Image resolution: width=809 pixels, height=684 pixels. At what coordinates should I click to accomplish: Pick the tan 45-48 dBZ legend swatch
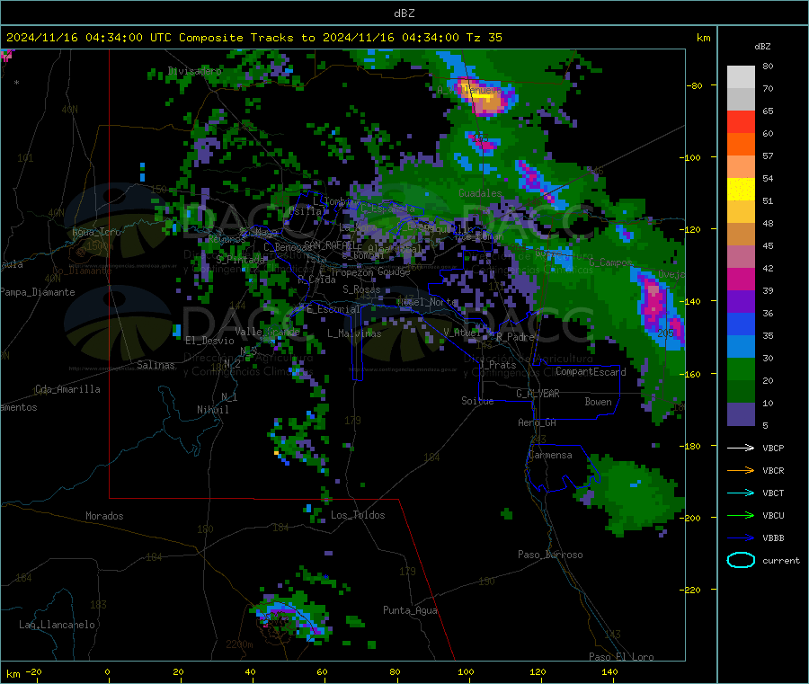[741, 235]
